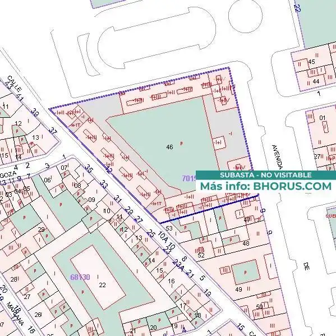
Task: Click the SUBASTA - NO VISITABLE banner
Action: pos(266,175)
